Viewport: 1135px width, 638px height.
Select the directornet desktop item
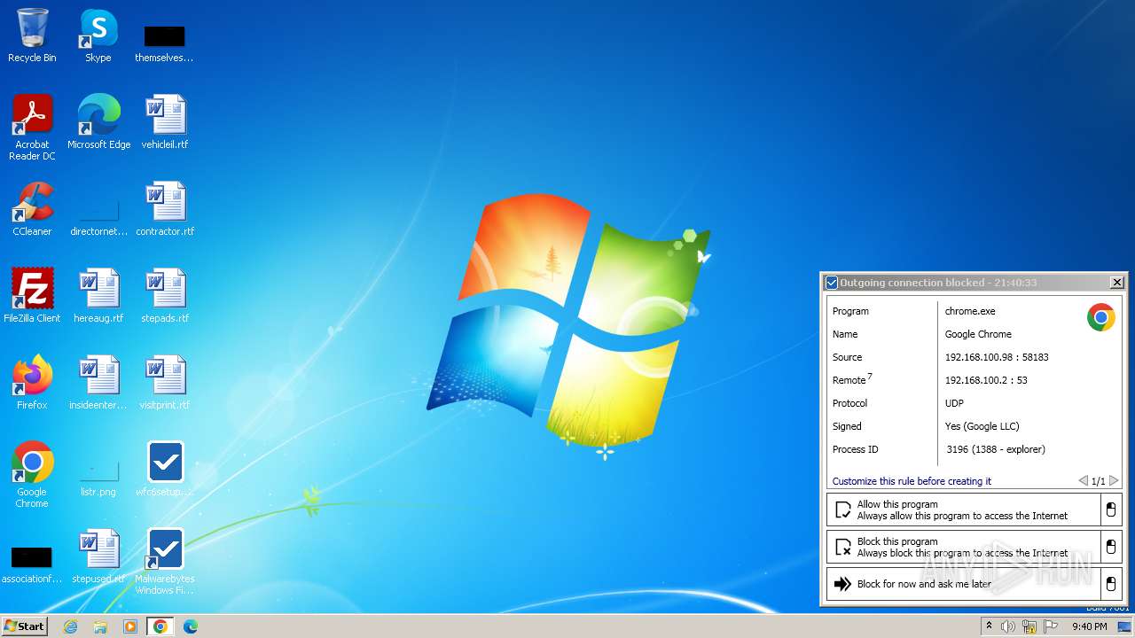98,217
